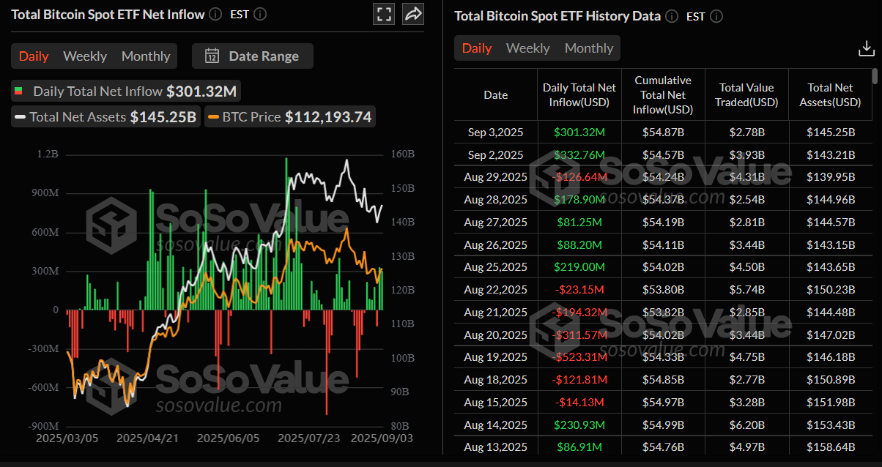Select the Daily tab in the chart panel
The height and width of the screenshot is (467, 882).
click(x=34, y=56)
